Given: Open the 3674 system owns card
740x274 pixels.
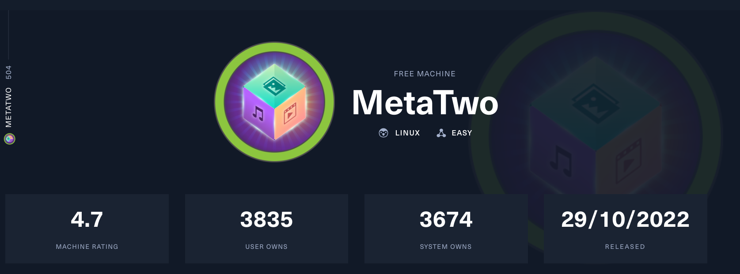Looking at the screenshot, I should pos(446,229).
